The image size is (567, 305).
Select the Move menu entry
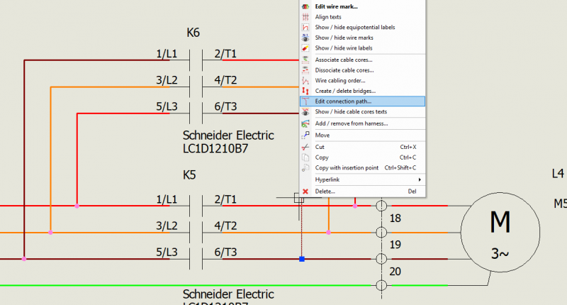coord(322,135)
